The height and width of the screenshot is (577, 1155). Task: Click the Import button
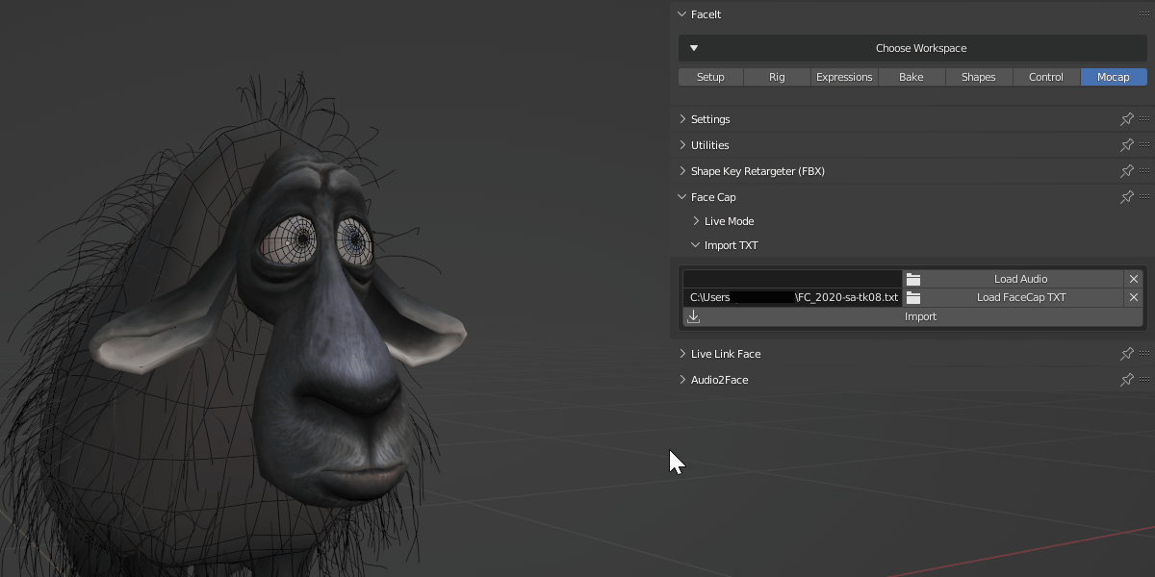click(912, 316)
